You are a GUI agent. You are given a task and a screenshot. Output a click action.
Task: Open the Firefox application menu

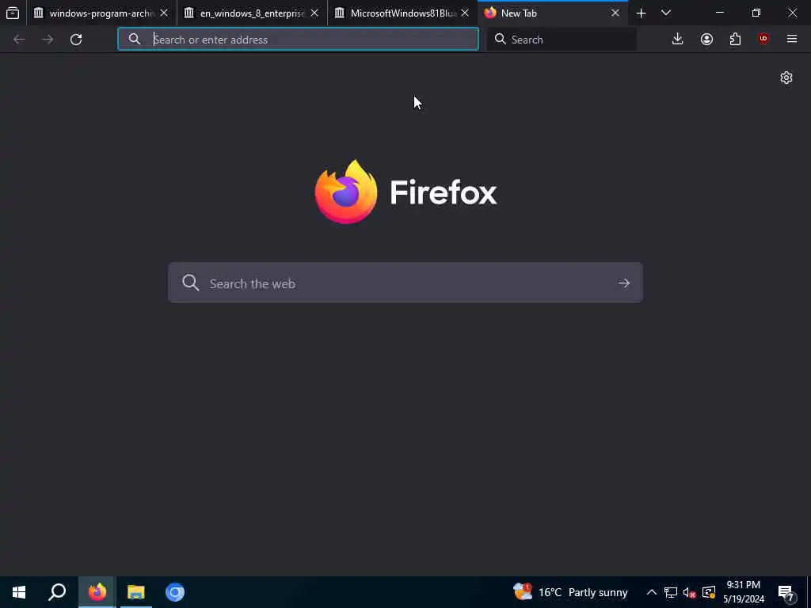pos(792,40)
